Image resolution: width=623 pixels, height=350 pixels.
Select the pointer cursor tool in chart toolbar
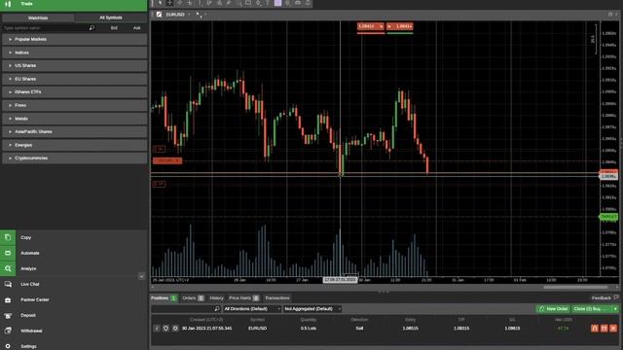[x=160, y=3]
